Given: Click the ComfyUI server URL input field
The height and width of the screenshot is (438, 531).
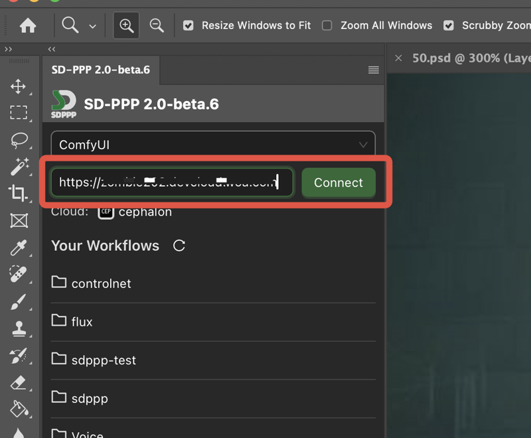Looking at the screenshot, I should [x=172, y=183].
